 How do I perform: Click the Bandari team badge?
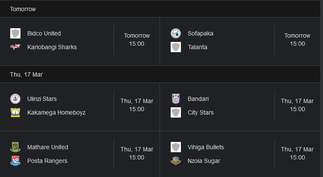pos(176,99)
